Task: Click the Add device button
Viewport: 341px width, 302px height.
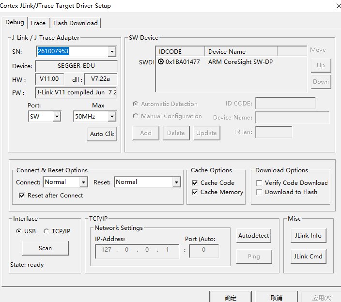Action: coord(146,133)
